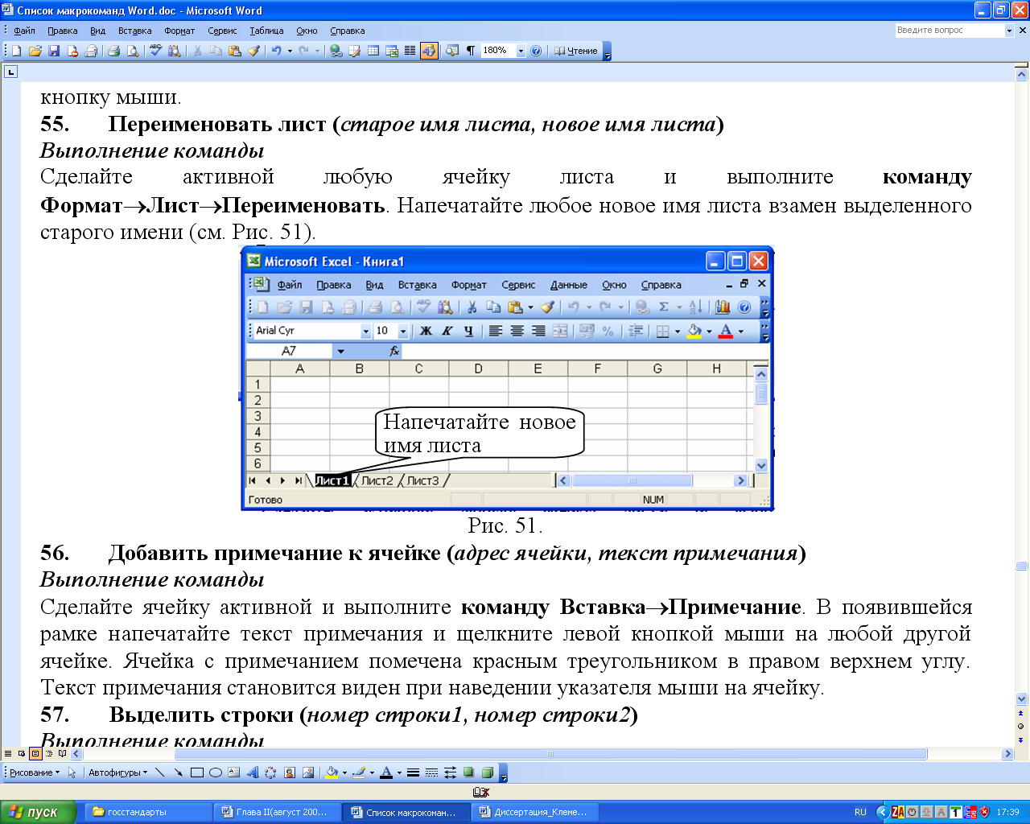Open the 'Введите вопрос' box dropdown arrow

[1009, 31]
